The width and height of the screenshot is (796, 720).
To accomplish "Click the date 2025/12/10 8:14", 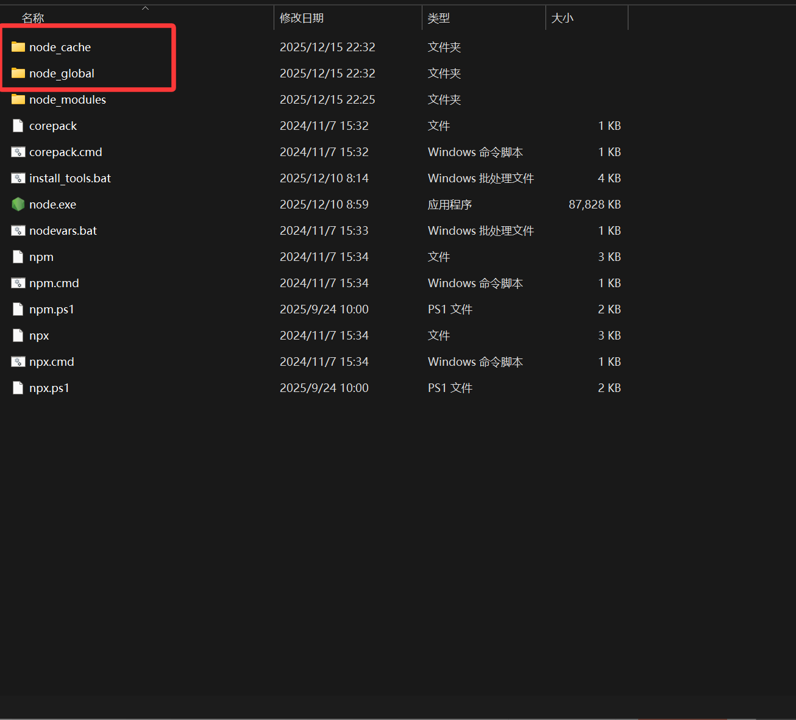I will click(x=324, y=178).
